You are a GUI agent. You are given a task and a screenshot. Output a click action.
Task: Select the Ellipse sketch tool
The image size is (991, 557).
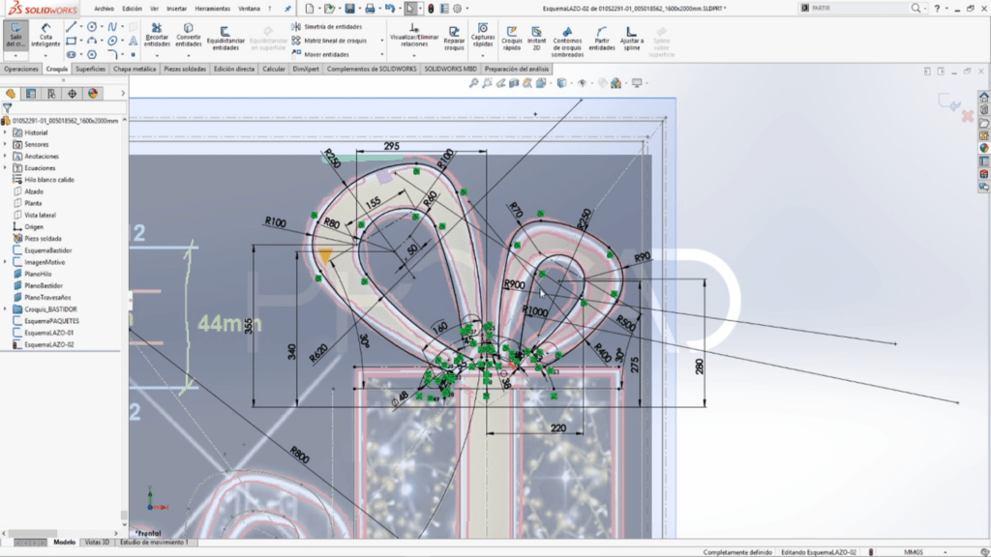click(x=112, y=41)
